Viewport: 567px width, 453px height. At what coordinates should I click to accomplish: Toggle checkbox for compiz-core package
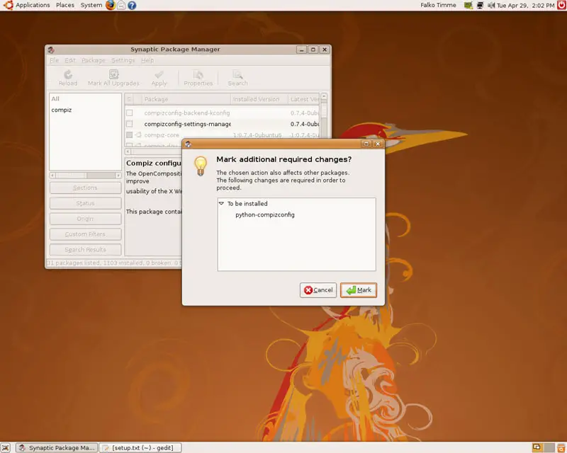[x=130, y=134]
